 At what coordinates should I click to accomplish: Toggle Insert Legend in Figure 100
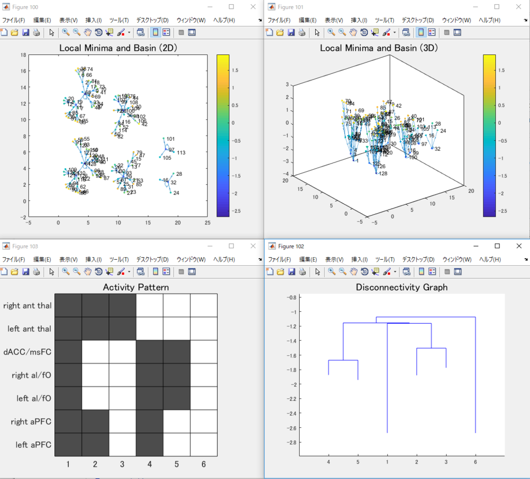[x=166, y=33]
